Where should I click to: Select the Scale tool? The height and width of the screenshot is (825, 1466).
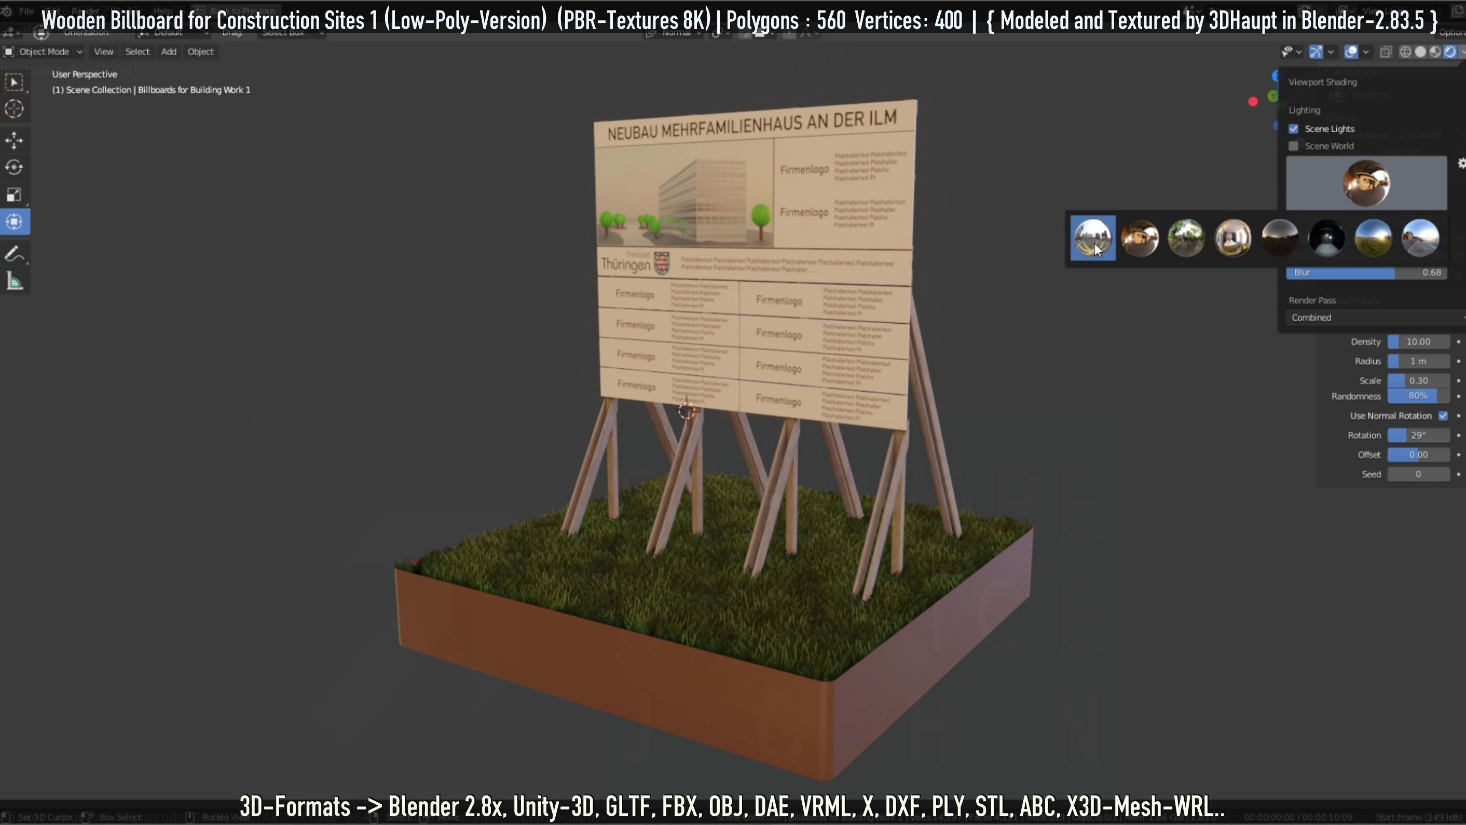click(x=14, y=195)
